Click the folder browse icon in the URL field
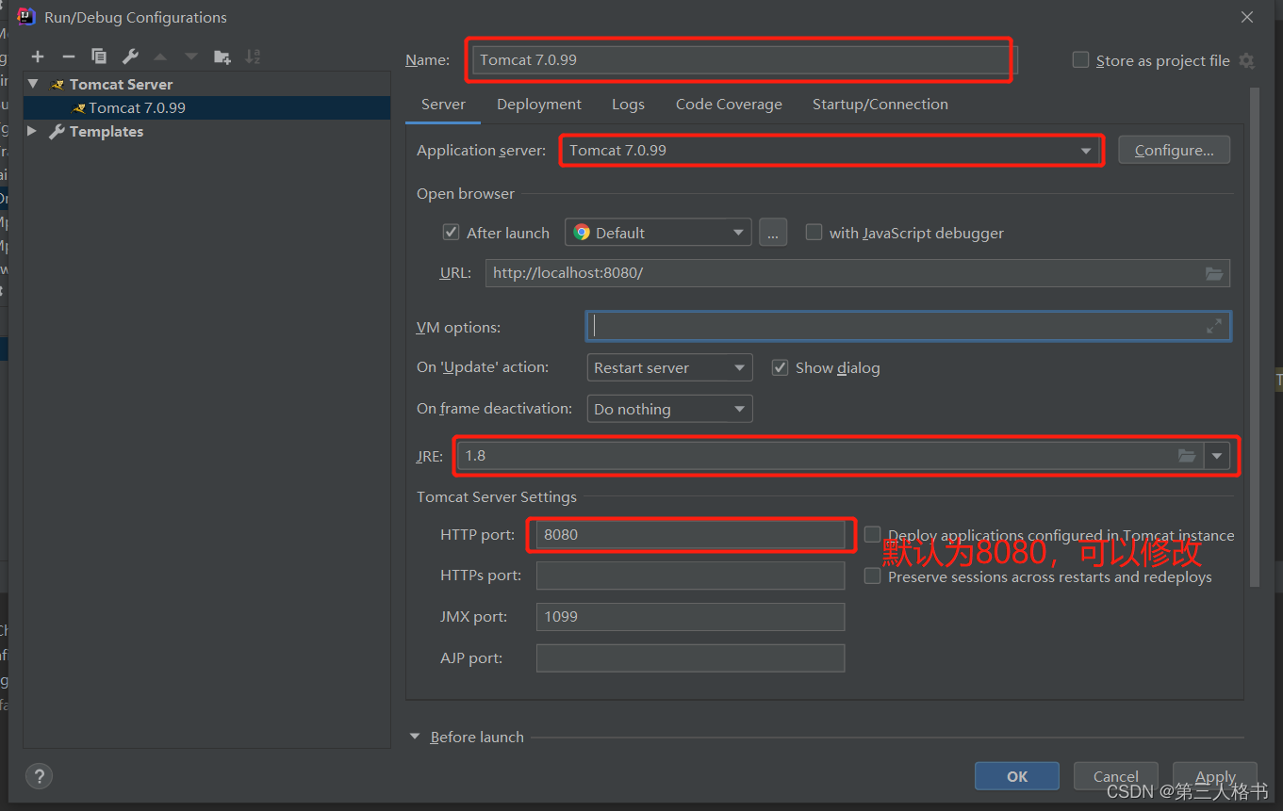 click(x=1214, y=273)
